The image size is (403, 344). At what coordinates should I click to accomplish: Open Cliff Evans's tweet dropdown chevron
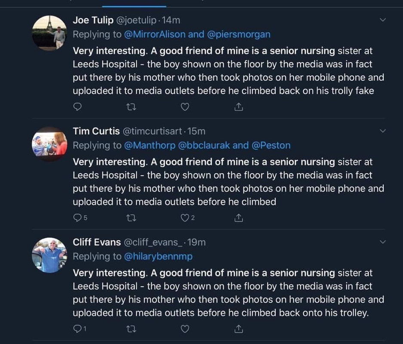tap(383, 242)
